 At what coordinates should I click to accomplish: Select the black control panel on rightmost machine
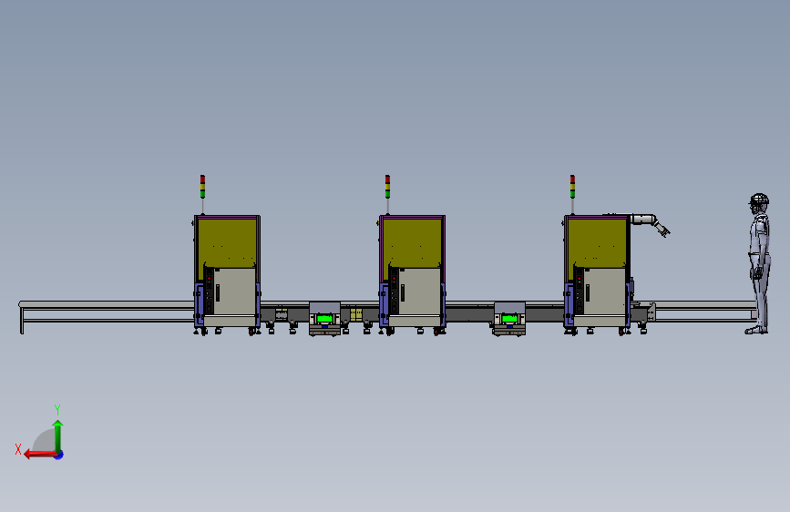tap(579, 292)
